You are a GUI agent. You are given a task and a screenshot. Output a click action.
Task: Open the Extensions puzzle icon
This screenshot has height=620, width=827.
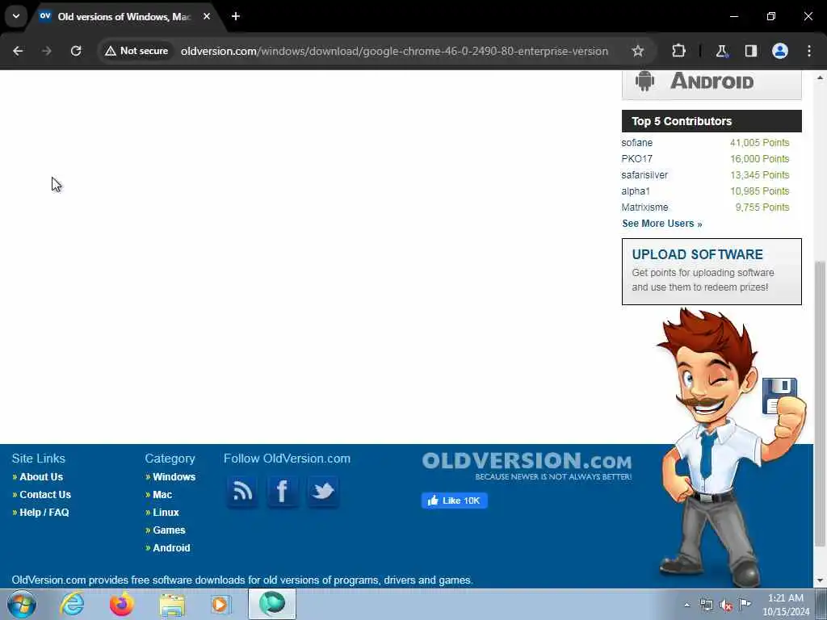pos(678,51)
